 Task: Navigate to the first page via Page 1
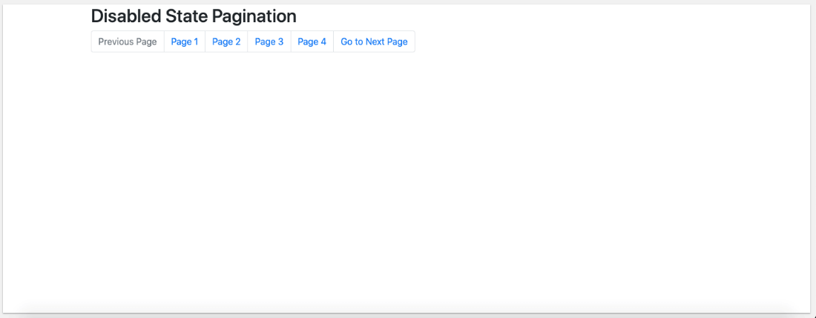tap(185, 42)
